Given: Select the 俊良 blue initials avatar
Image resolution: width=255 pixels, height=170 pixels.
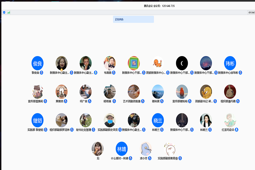Looking at the screenshot, I should pyautogui.click(x=37, y=63).
